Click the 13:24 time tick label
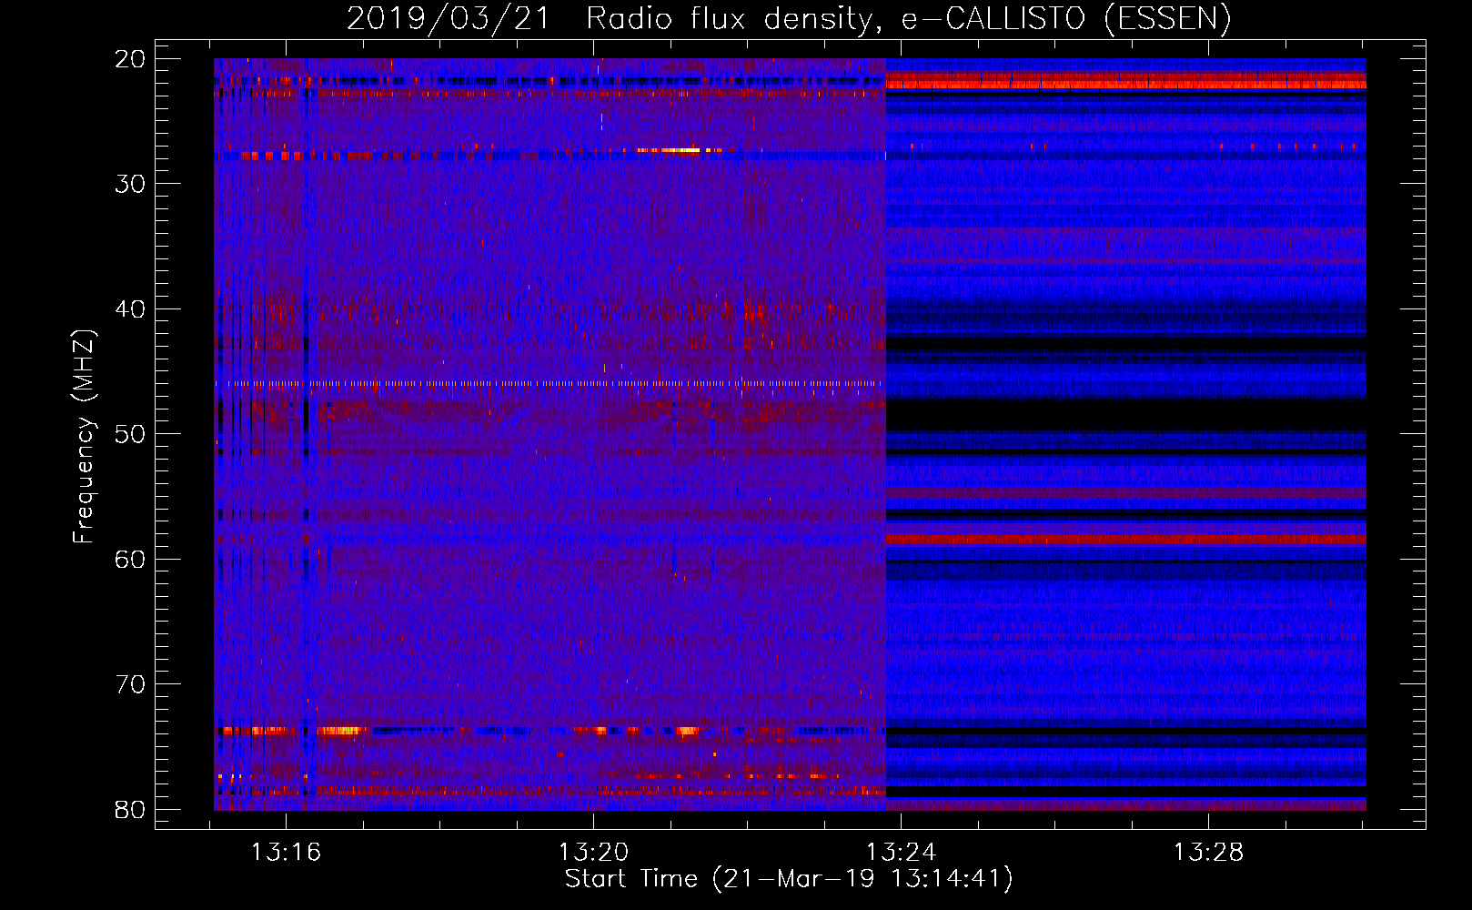The height and width of the screenshot is (910, 1472). (901, 853)
